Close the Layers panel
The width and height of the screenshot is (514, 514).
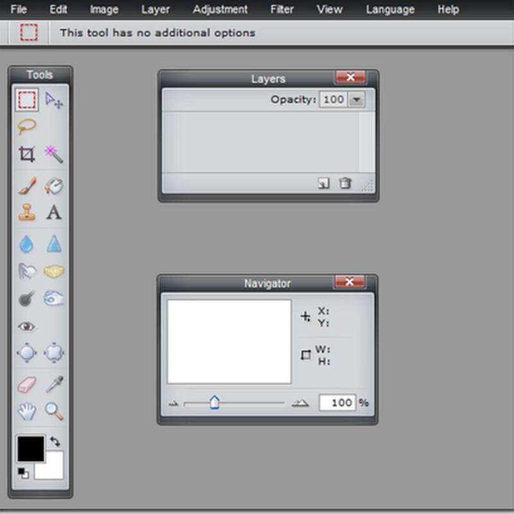point(350,77)
